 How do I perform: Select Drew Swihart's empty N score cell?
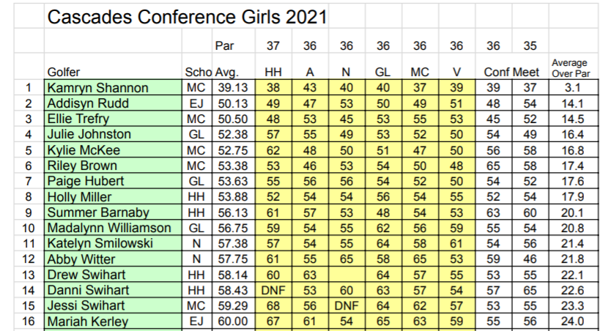coord(346,275)
